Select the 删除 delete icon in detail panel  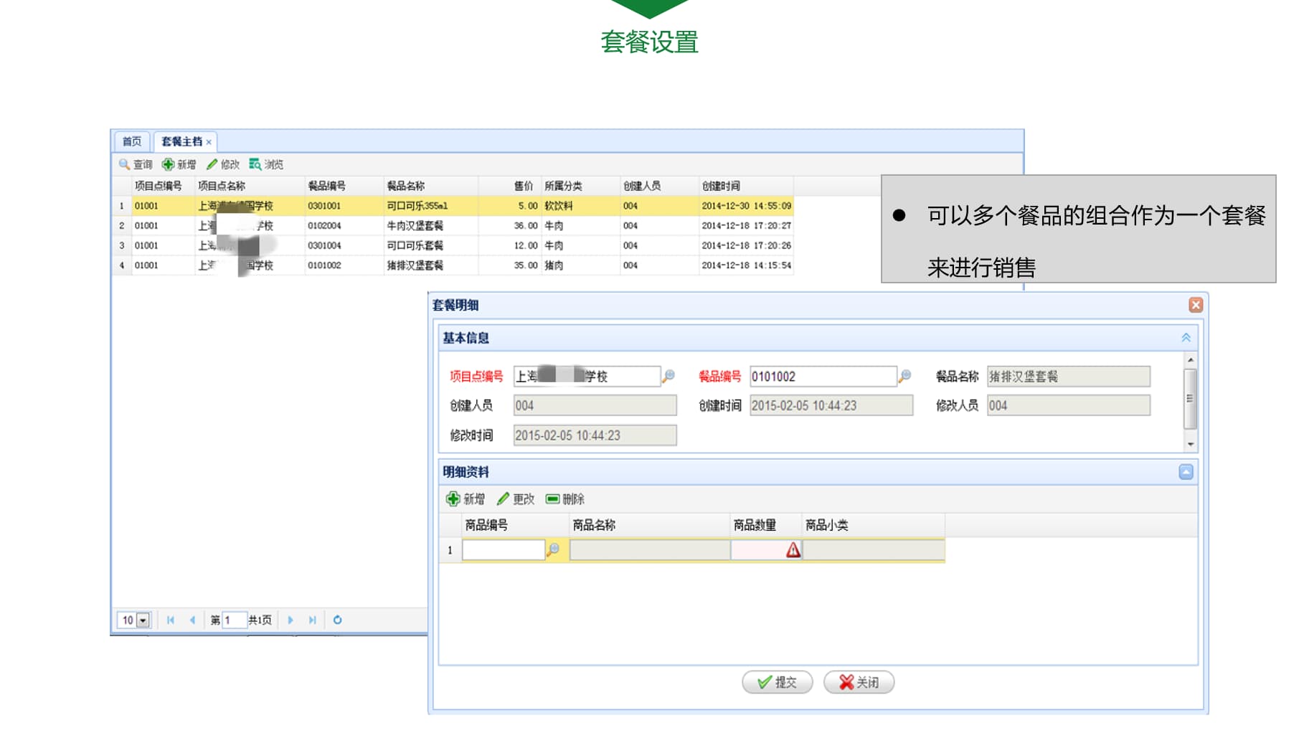pos(551,499)
